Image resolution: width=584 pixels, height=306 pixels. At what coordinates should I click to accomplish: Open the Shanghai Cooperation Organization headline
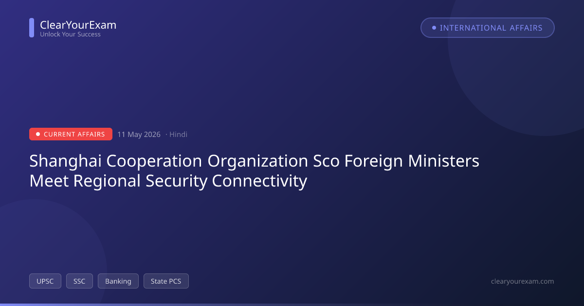254,171
